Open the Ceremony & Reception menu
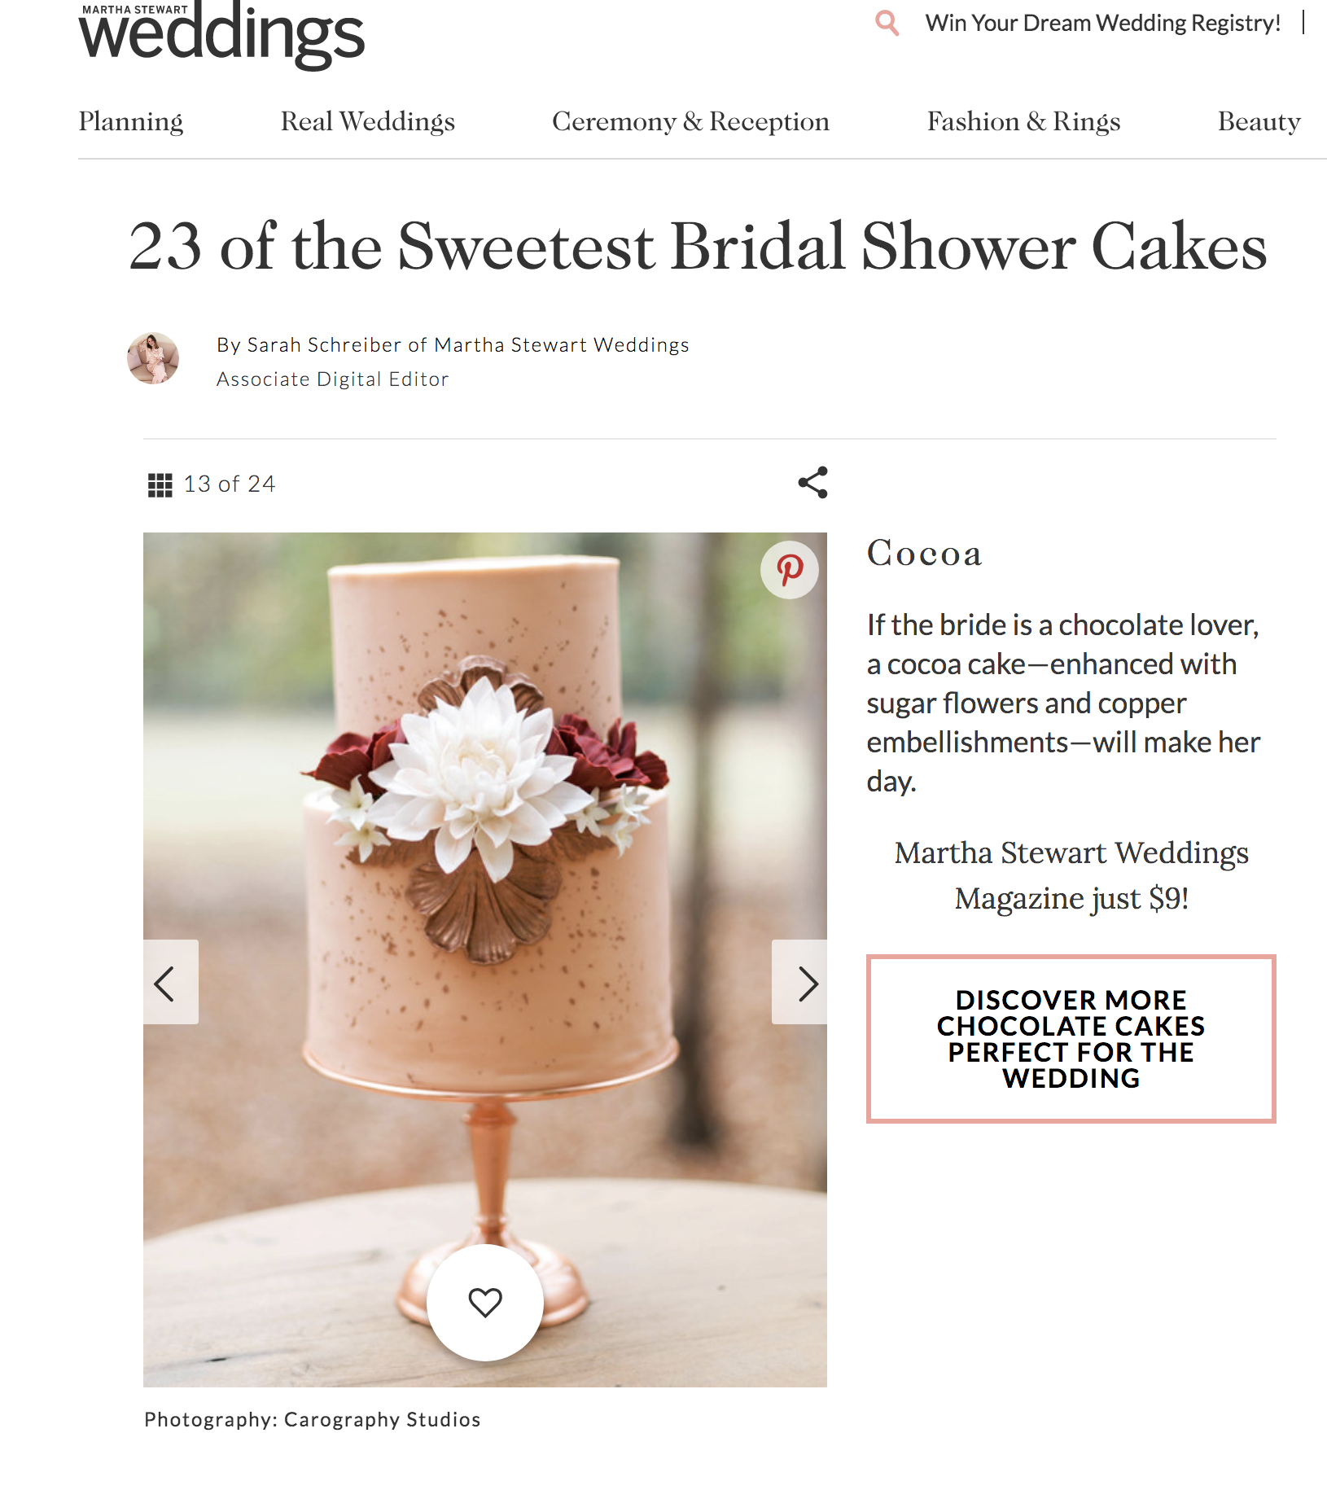Viewport: 1327px width, 1490px height. point(690,121)
